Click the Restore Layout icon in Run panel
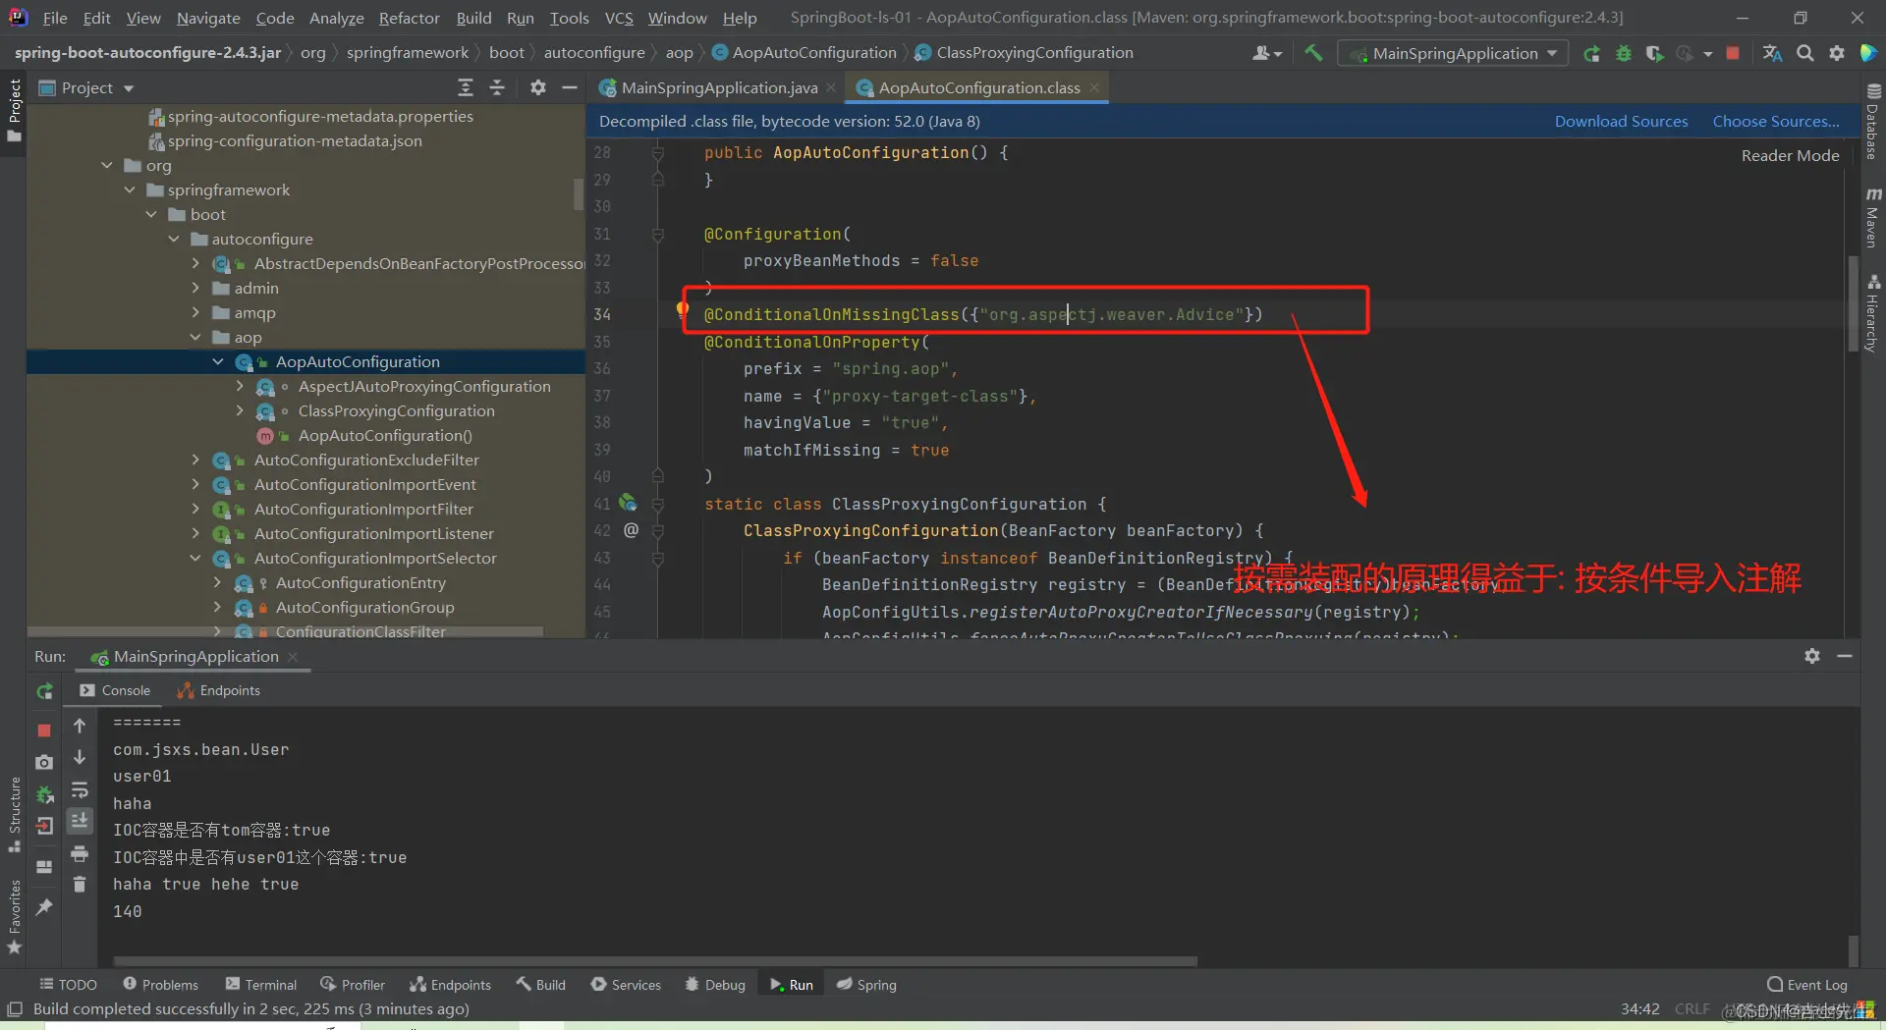This screenshot has width=1886, height=1030. pyautogui.click(x=44, y=867)
